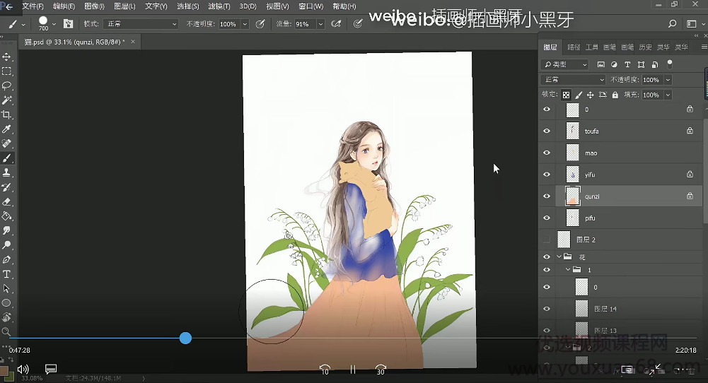Toggle visibility of the mao layer
This screenshot has height=383, width=708.
tap(546, 153)
